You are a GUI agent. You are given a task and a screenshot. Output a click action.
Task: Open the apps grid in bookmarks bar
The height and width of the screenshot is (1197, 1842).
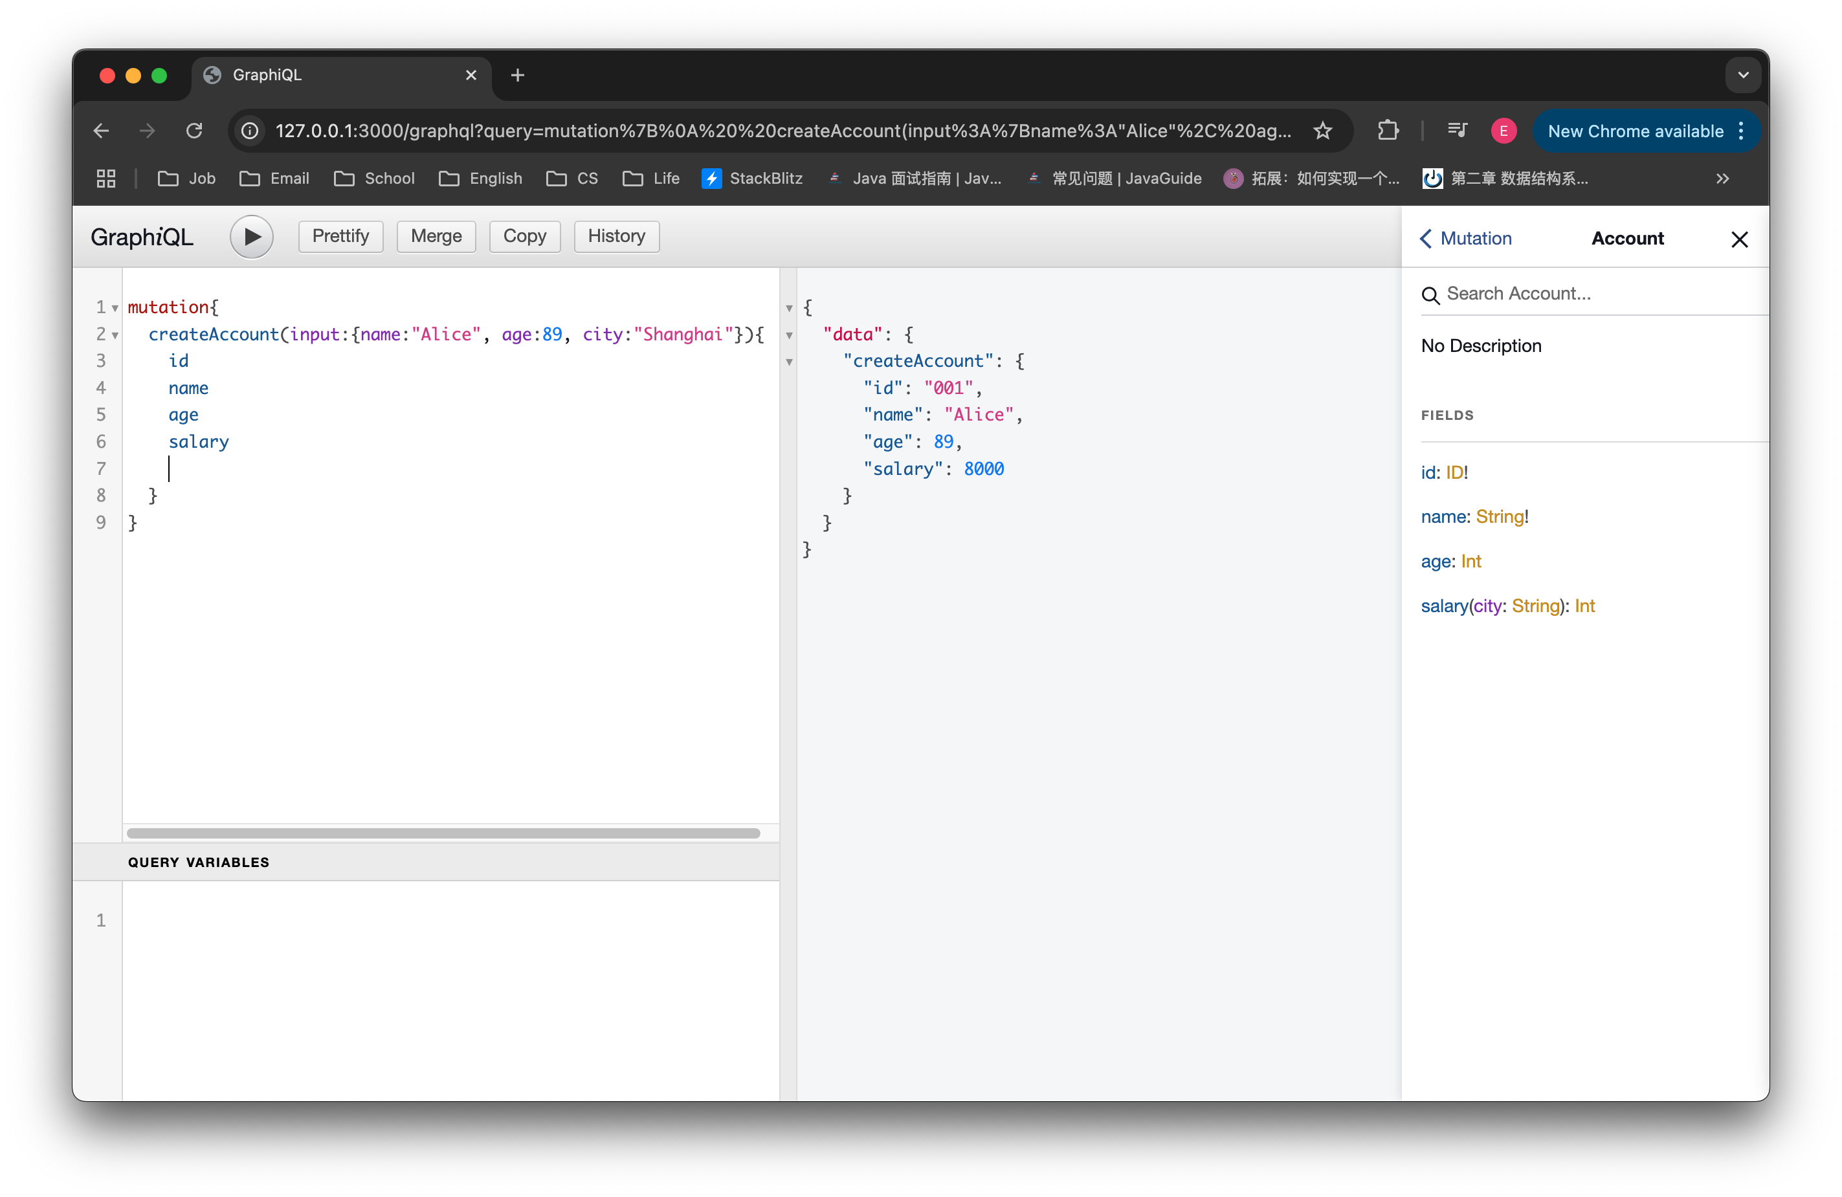coord(106,179)
